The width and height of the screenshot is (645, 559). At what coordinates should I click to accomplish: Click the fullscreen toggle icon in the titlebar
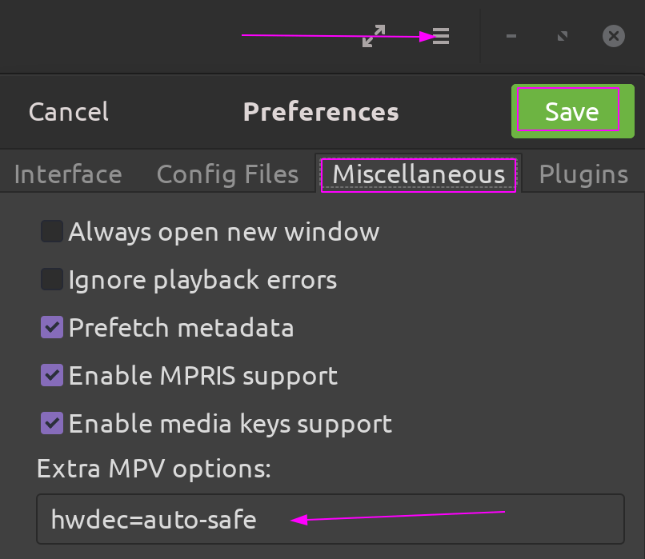click(x=373, y=35)
